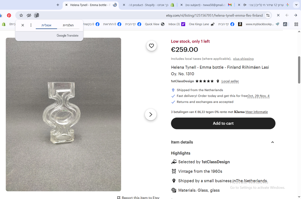Add the bottle to favorites with heart icon

151,46
